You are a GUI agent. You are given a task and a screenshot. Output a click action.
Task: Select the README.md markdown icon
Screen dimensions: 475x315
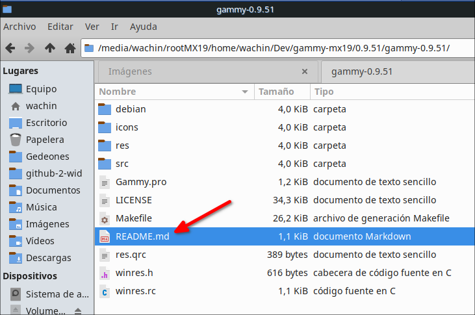pyautogui.click(x=105, y=236)
